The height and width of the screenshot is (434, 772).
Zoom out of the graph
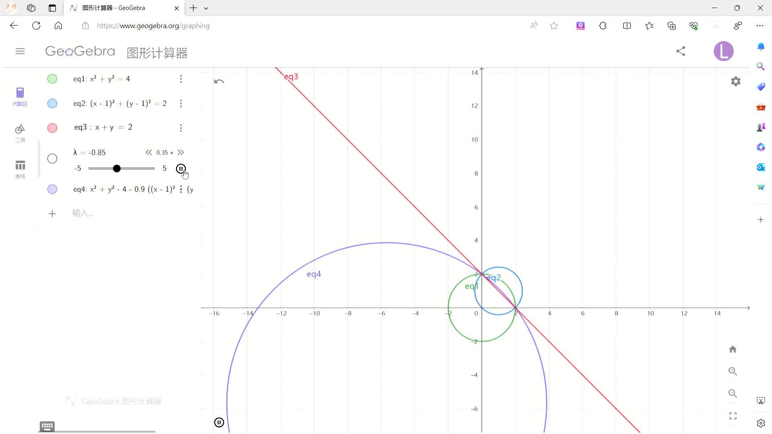tap(733, 393)
